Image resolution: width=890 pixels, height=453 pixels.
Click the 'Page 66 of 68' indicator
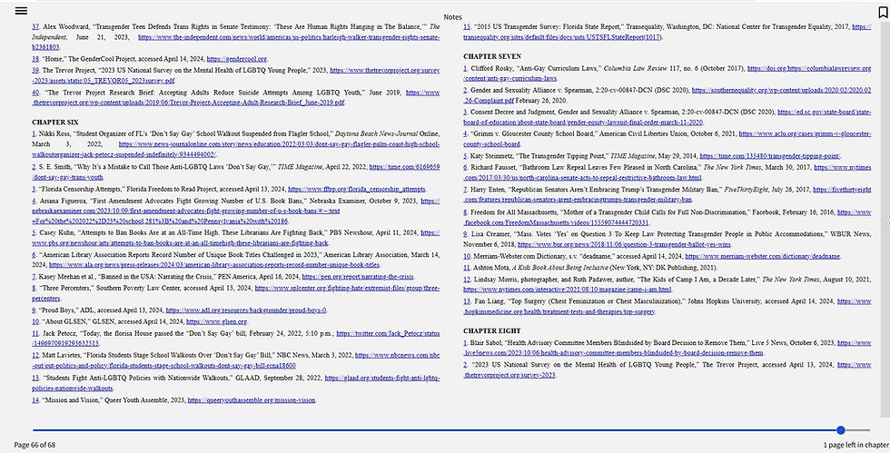point(35,445)
